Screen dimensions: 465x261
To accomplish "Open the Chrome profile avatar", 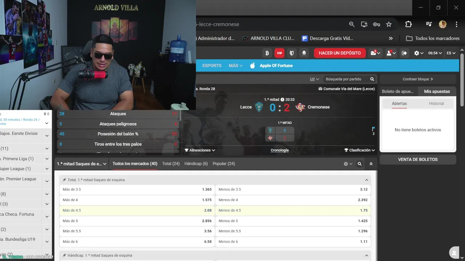I will pyautogui.click(x=442, y=24).
